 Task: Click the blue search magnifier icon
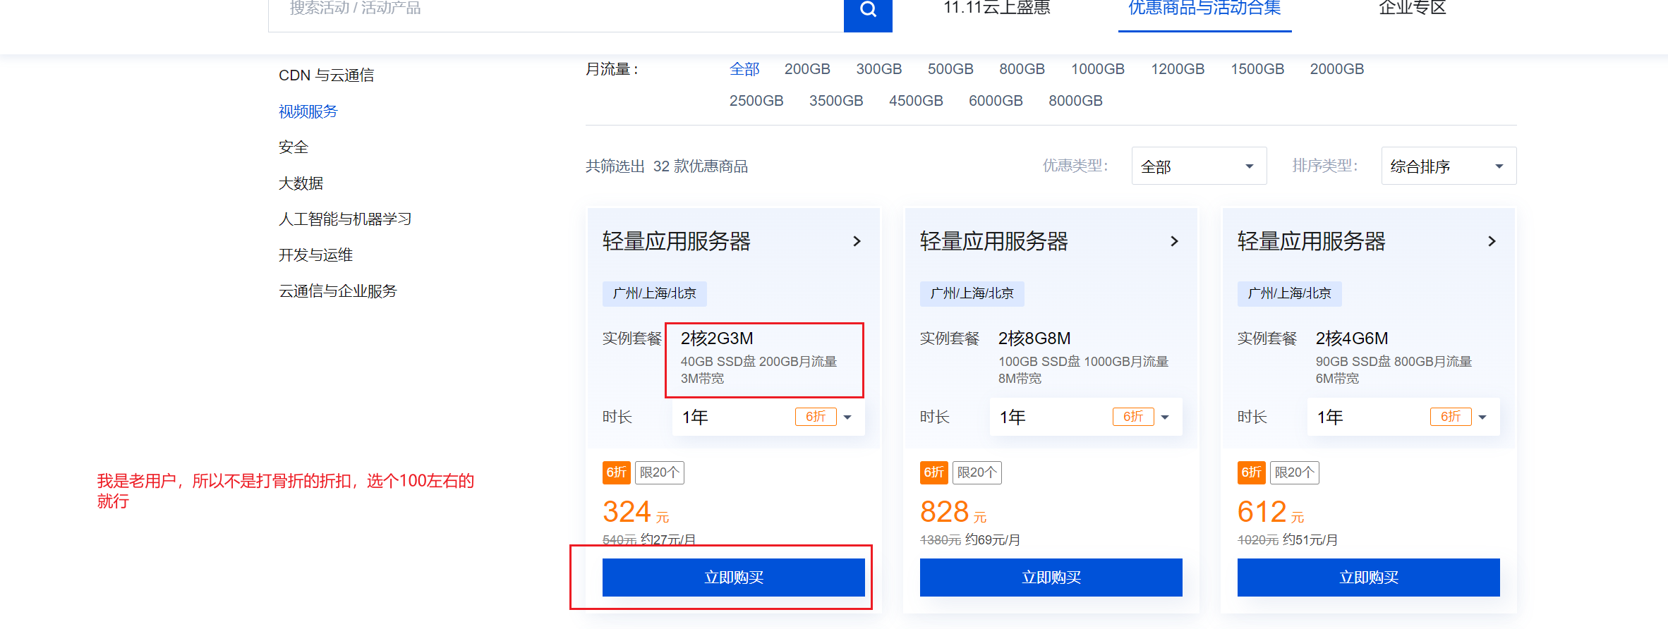point(868,10)
